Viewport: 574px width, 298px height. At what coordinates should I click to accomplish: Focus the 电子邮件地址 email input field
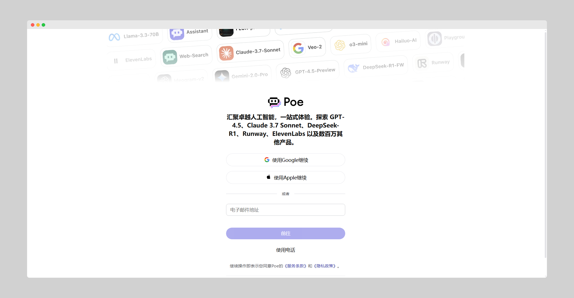tap(286, 210)
